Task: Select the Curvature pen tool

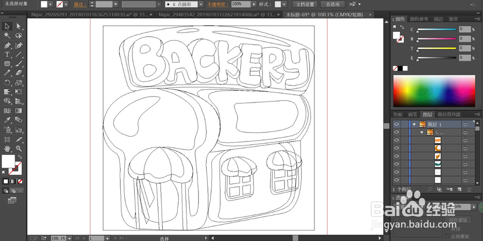Action: [x=18, y=45]
